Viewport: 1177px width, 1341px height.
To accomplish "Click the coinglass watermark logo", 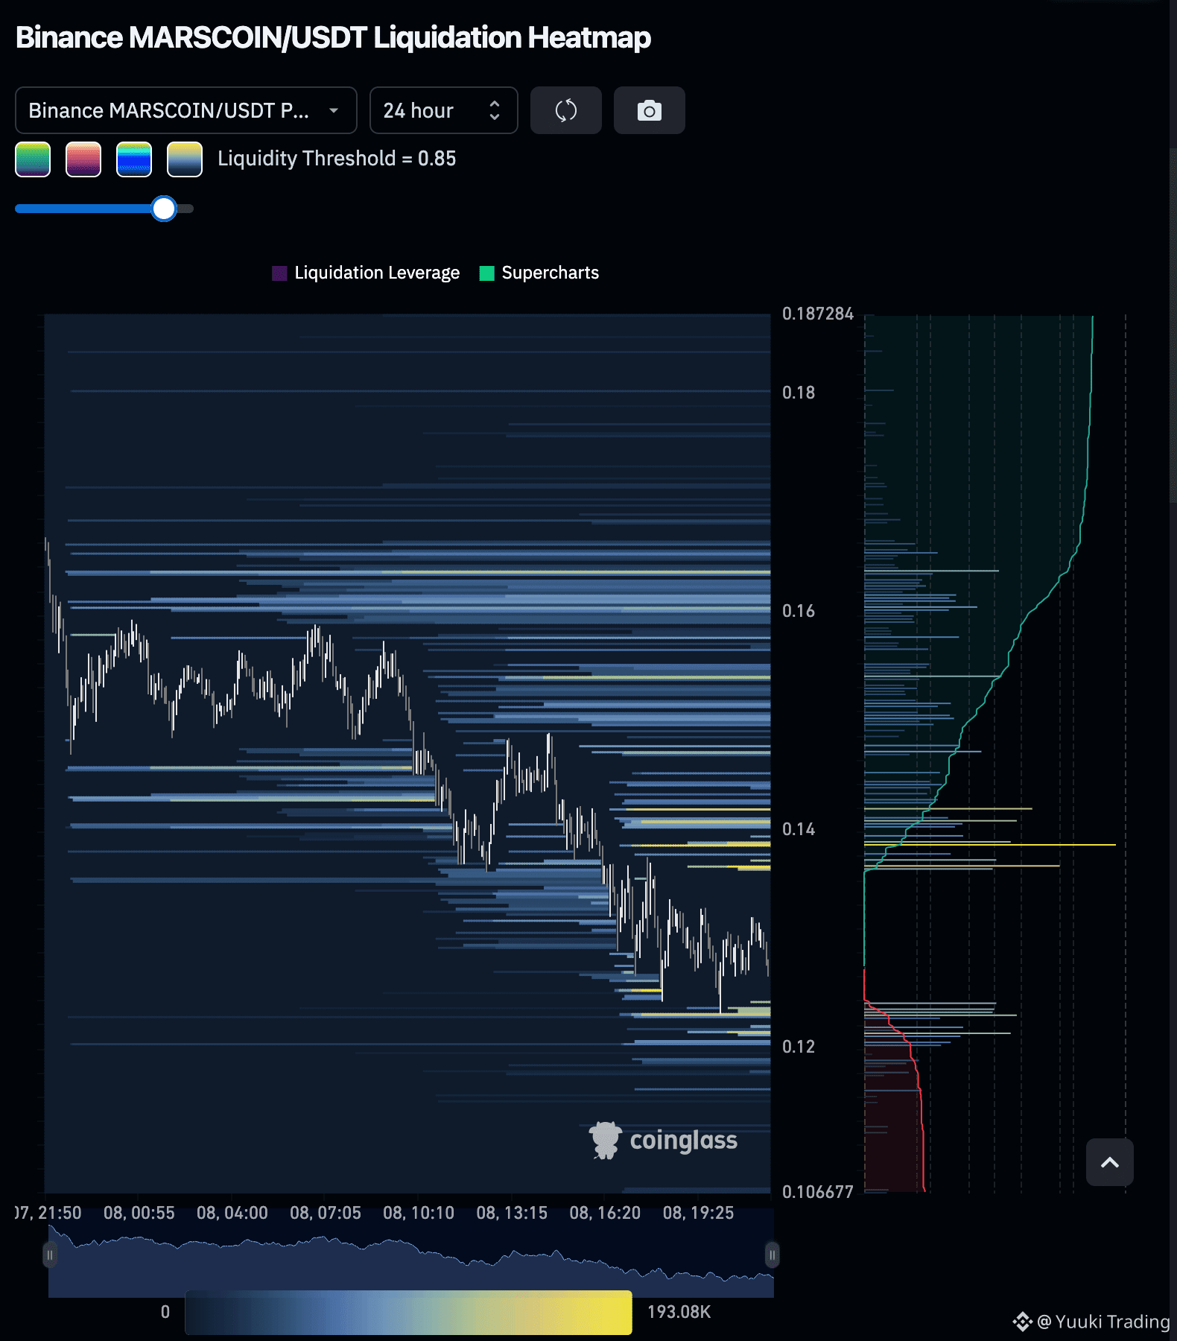I will pos(663,1140).
